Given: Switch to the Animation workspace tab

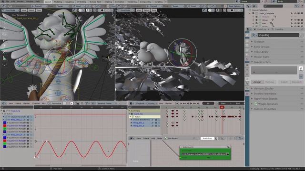Looking at the screenshot, I should coord(120,2).
